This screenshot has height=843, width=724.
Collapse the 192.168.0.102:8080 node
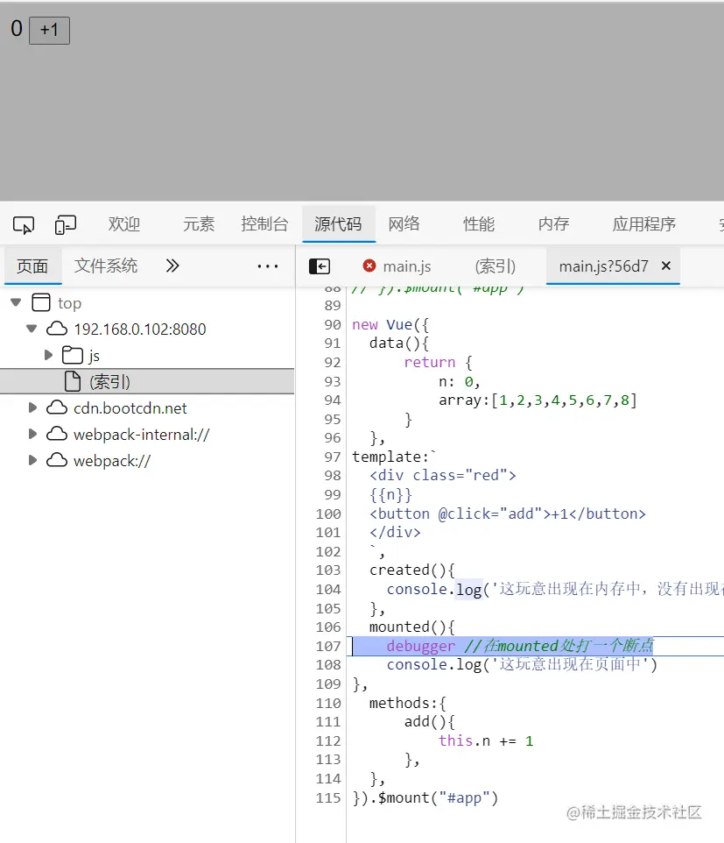coord(32,329)
